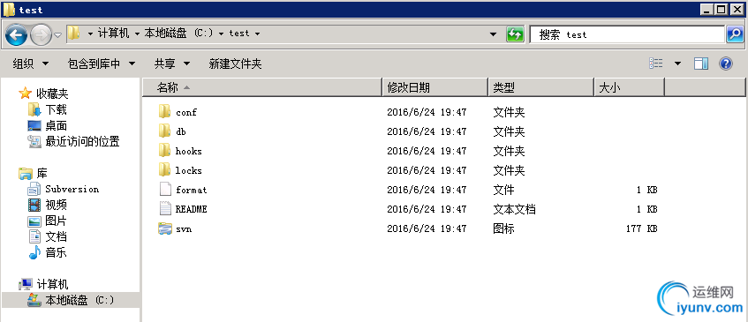748x322 pixels.
Task: Open the 包含到库中 menu
Action: (x=102, y=64)
